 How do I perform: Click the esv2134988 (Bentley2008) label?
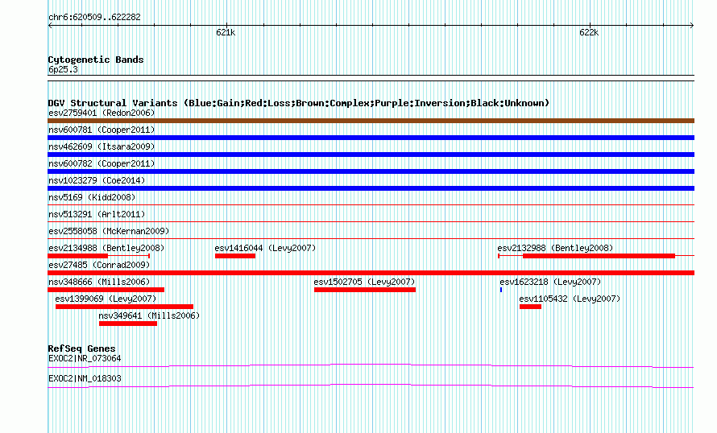(106, 248)
